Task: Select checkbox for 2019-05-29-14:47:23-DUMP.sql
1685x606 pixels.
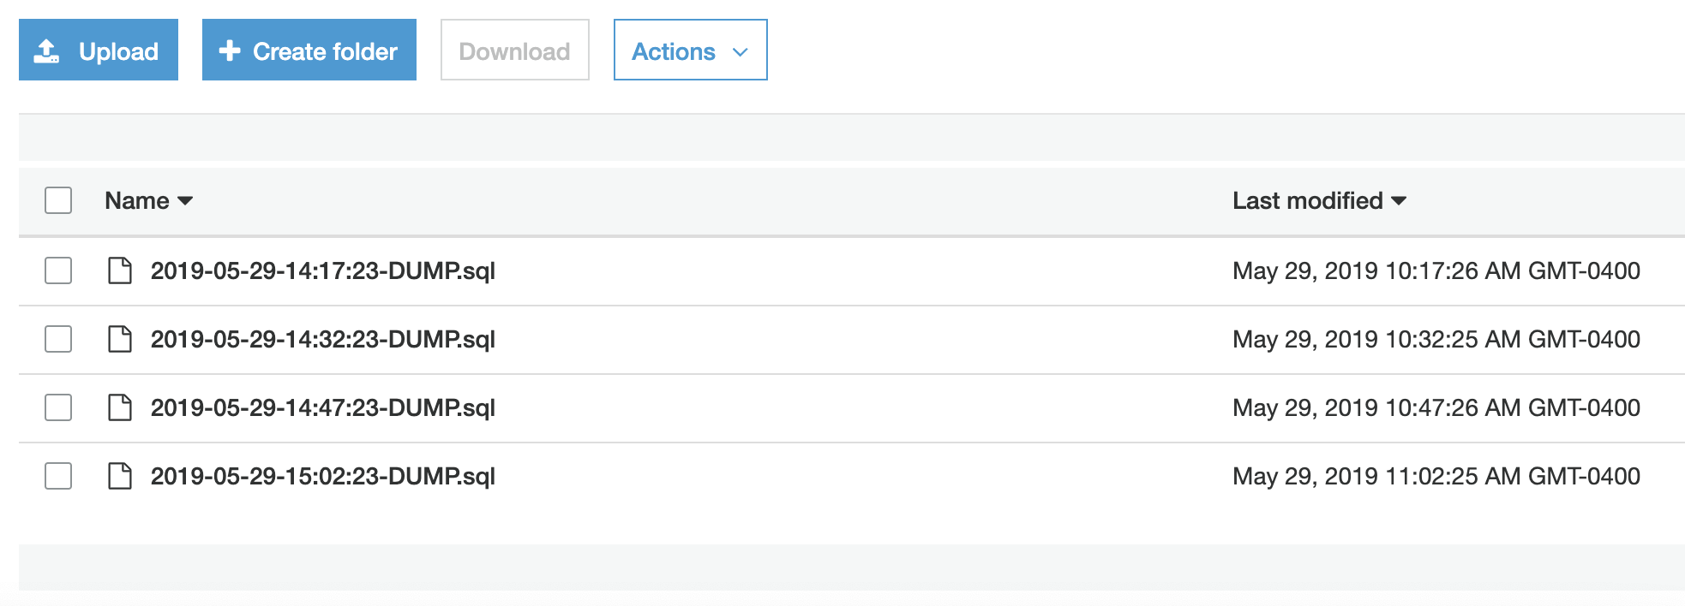Action: [x=58, y=407]
